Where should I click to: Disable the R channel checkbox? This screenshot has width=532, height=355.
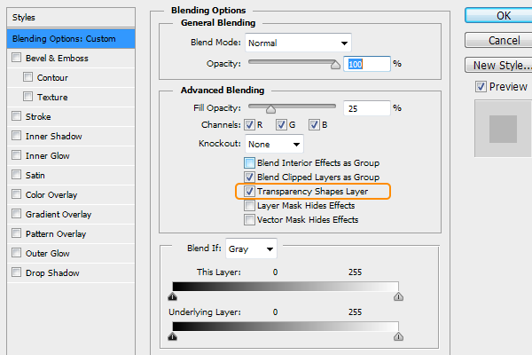[x=249, y=124]
